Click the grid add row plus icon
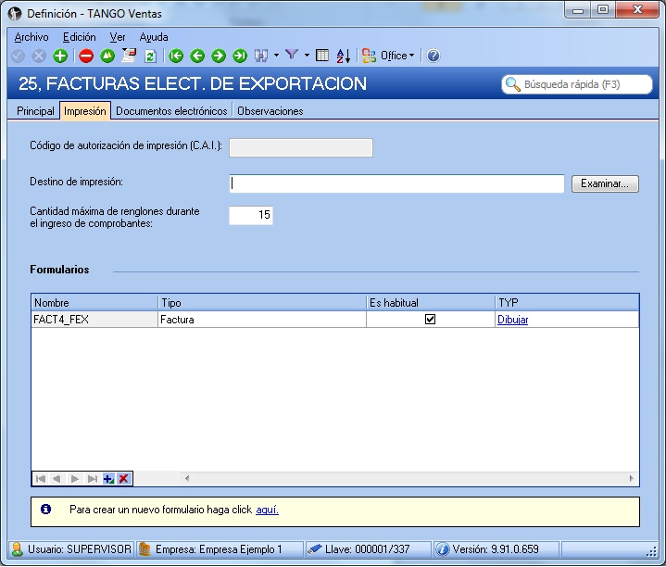 pos(108,479)
